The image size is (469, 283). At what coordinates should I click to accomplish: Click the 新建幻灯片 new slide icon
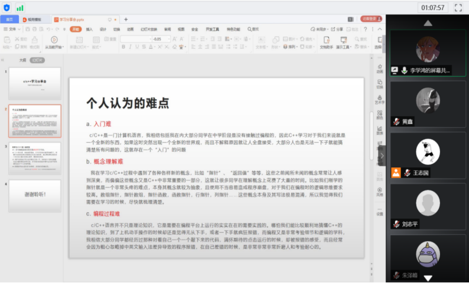tap(77, 40)
